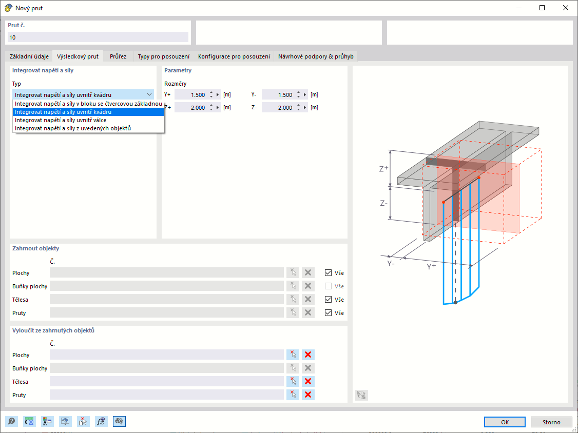Choose 'z uvedených objektů' integration option
The image size is (578, 433).
[88, 128]
